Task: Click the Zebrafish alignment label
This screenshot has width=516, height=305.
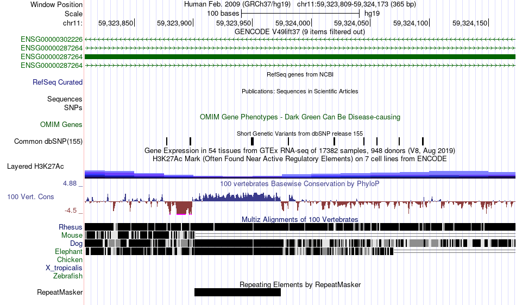Action: coord(68,276)
